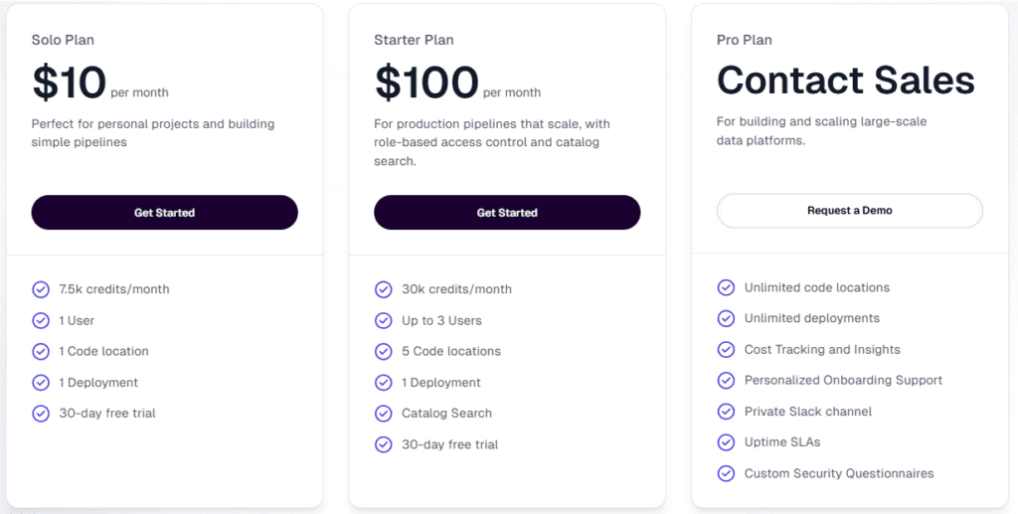Click check icon next to Up to 3 Users
Image resolution: width=1018 pixels, height=514 pixels.
coord(383,320)
